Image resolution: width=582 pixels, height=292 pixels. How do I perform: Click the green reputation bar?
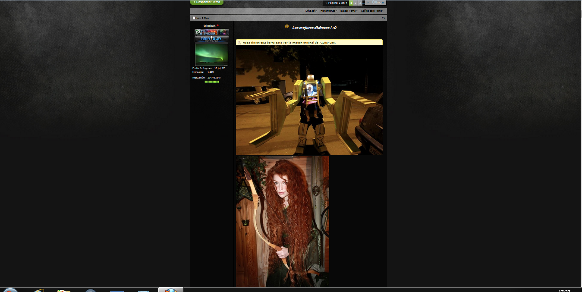tap(212, 82)
